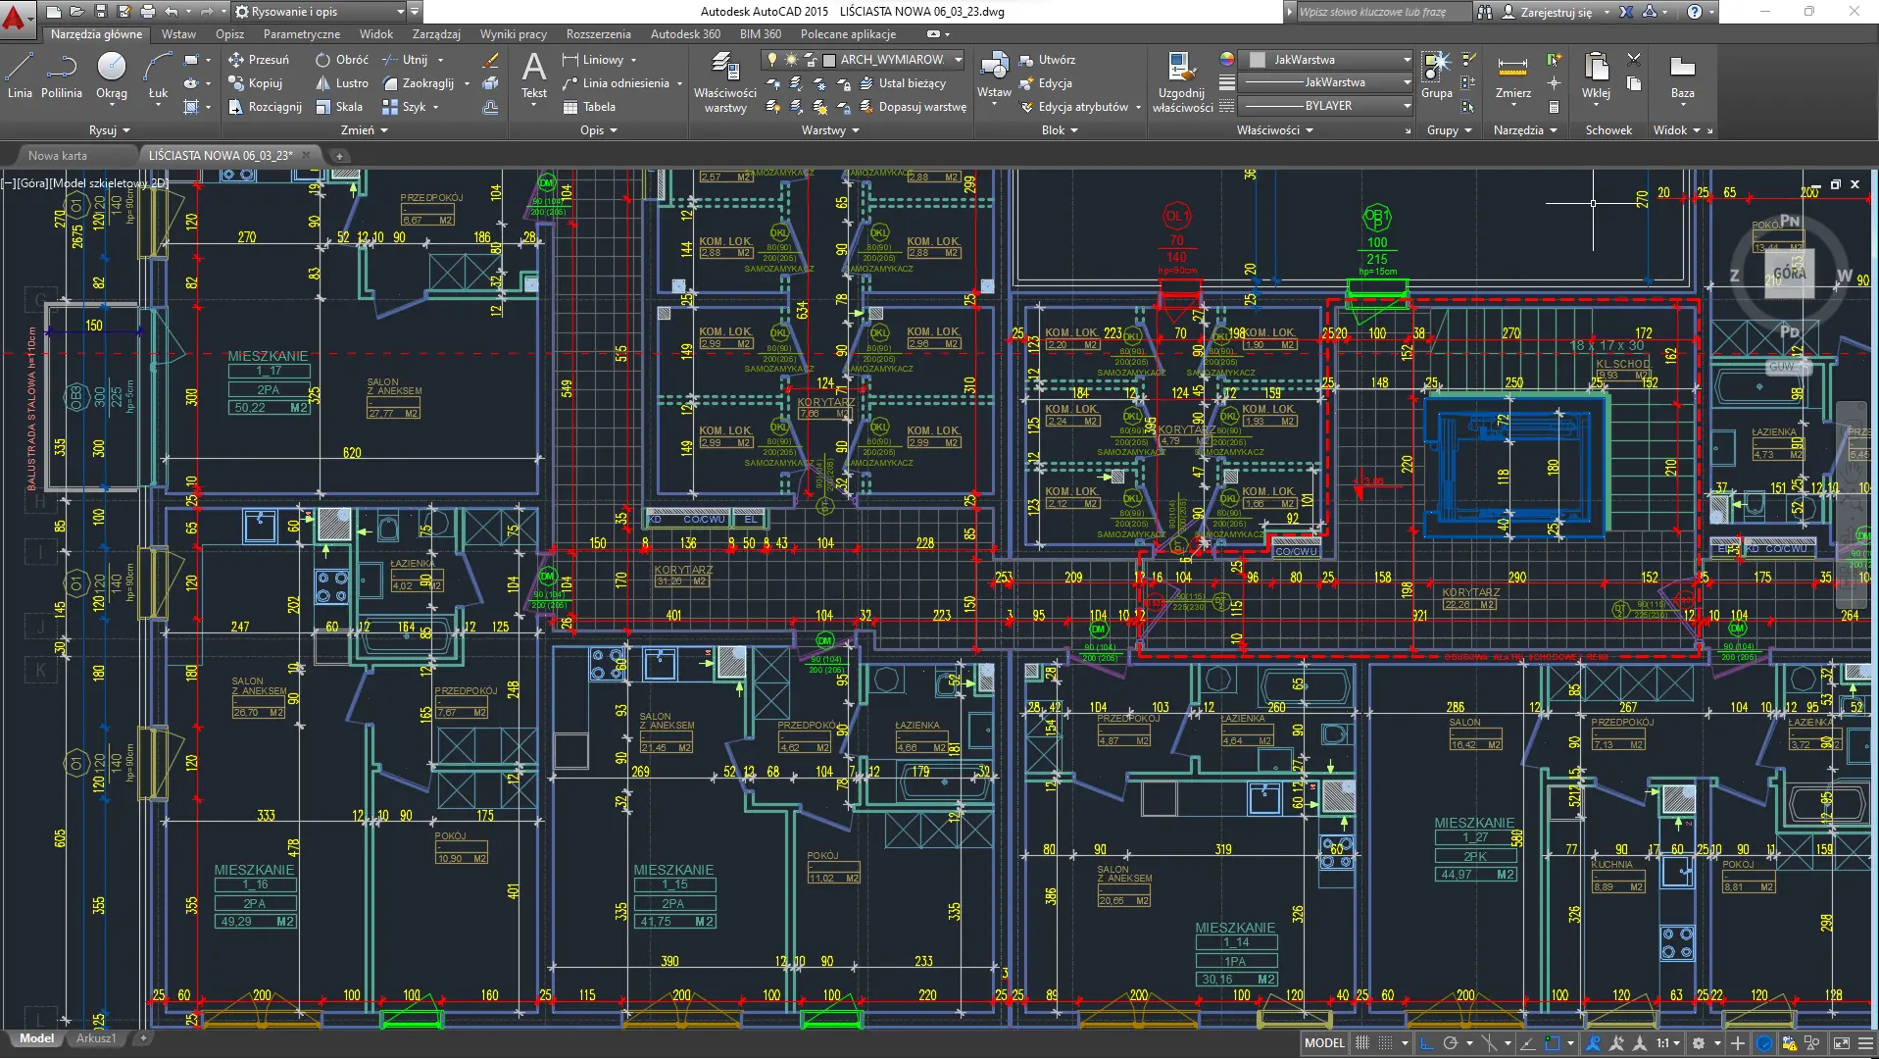This screenshot has height=1059, width=1879.
Task: Click the Undo arrow in quick access toolbar
Action: (x=172, y=12)
